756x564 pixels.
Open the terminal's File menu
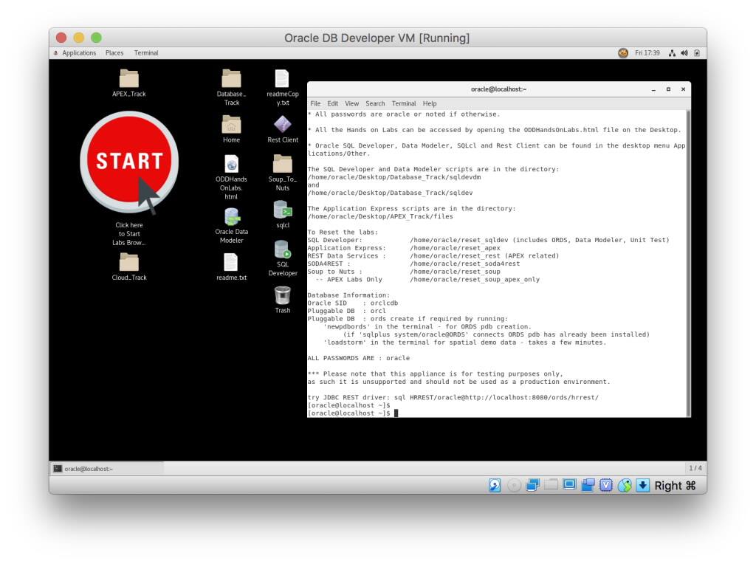315,104
